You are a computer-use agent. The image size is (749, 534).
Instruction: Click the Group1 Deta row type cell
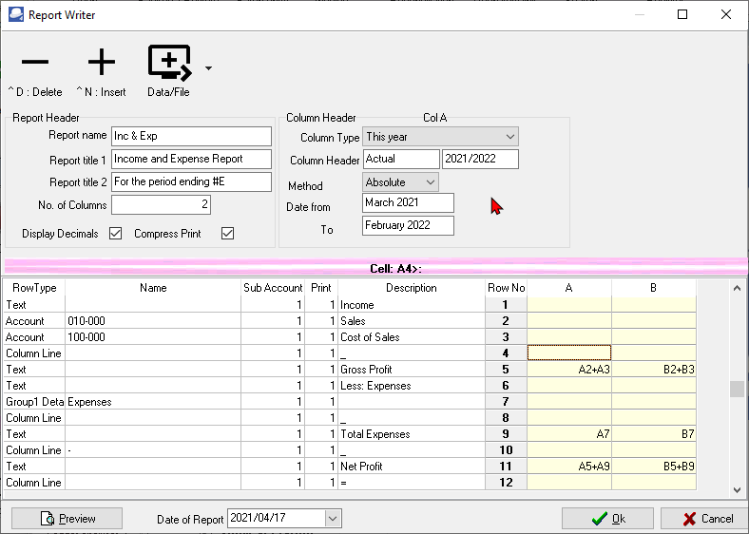34,402
